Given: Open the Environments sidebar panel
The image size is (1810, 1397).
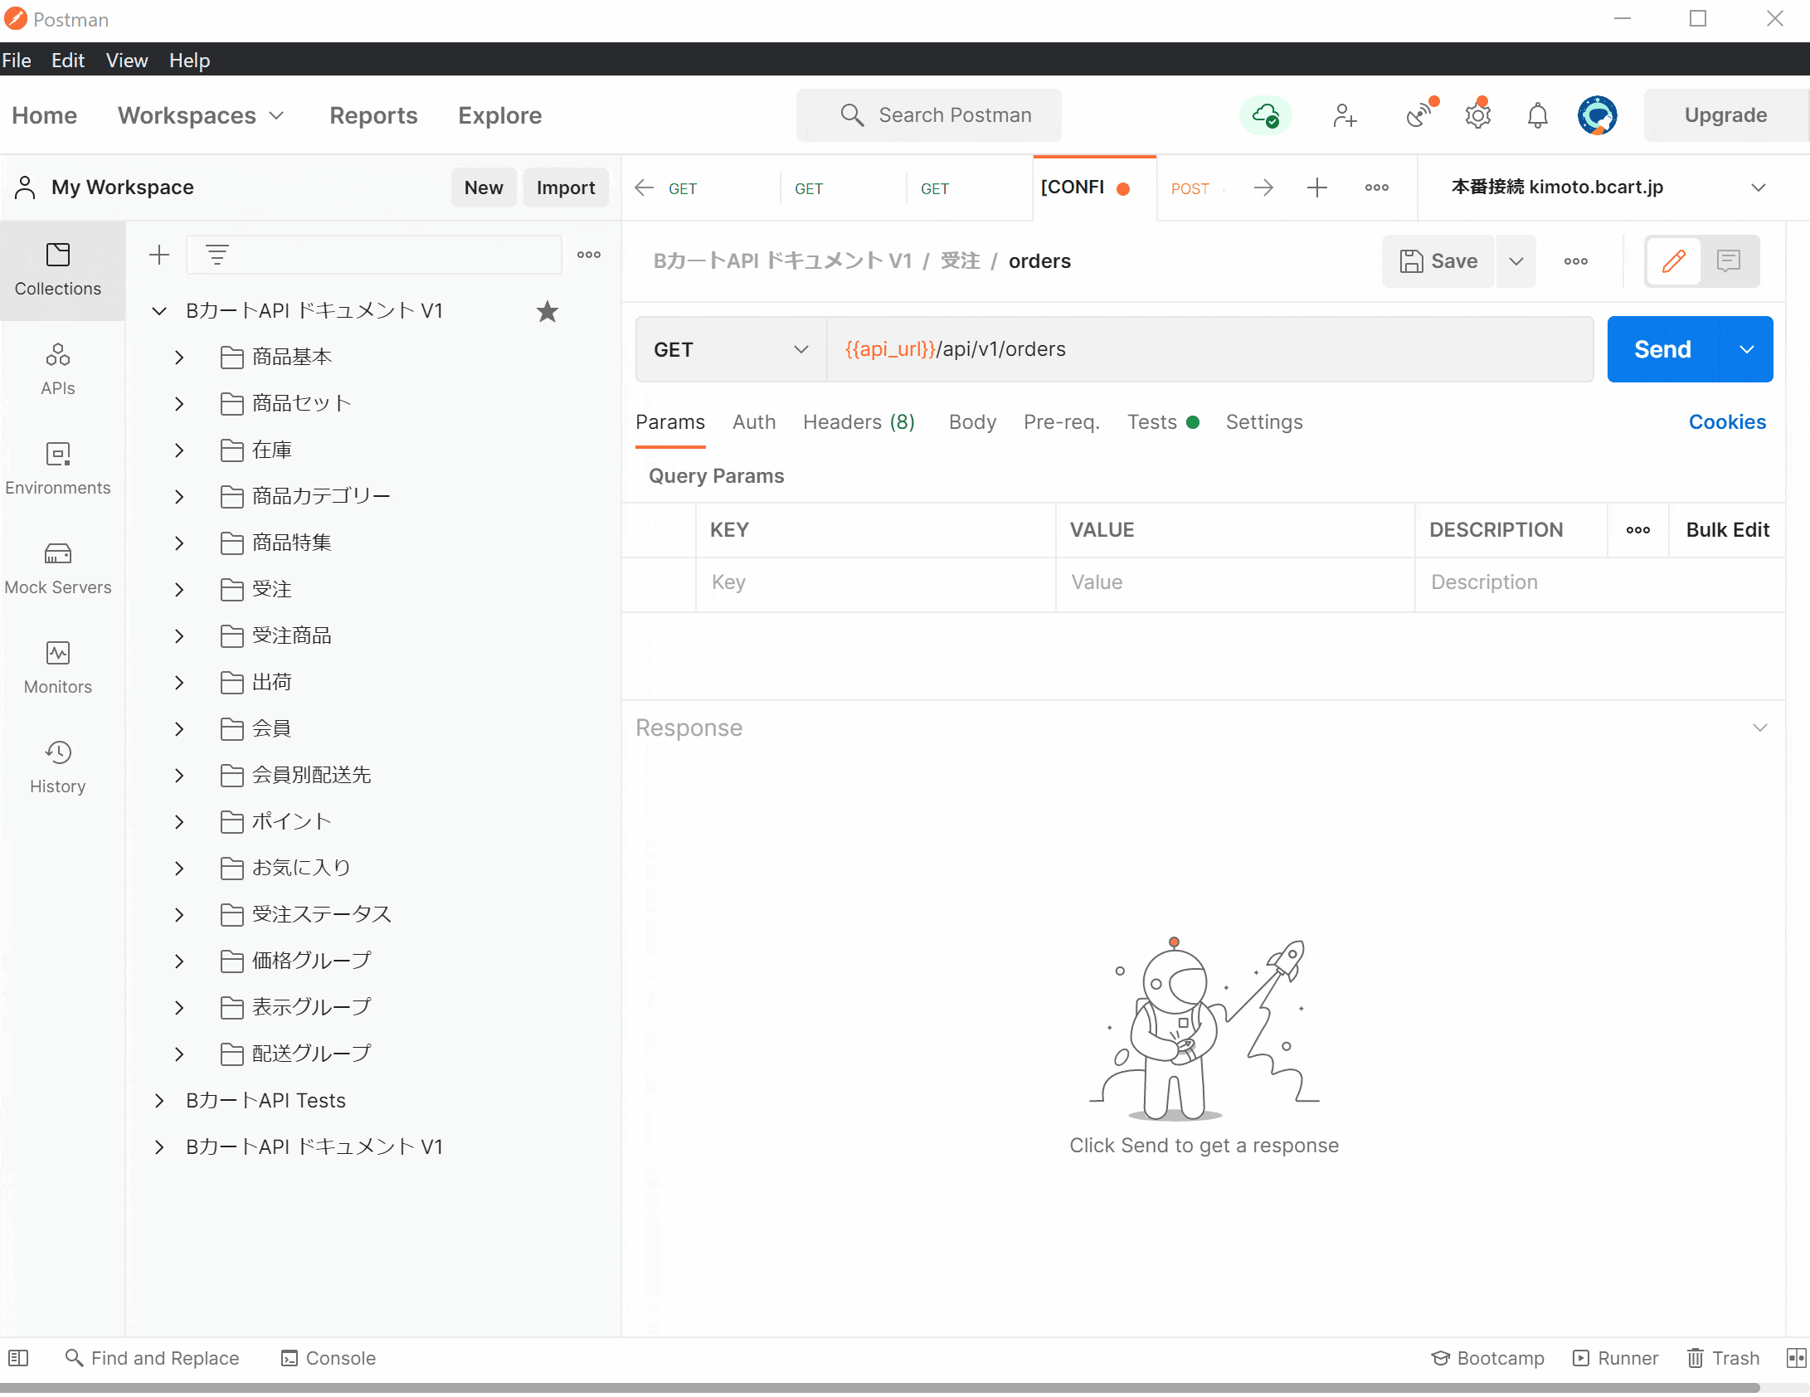Looking at the screenshot, I should coord(58,470).
